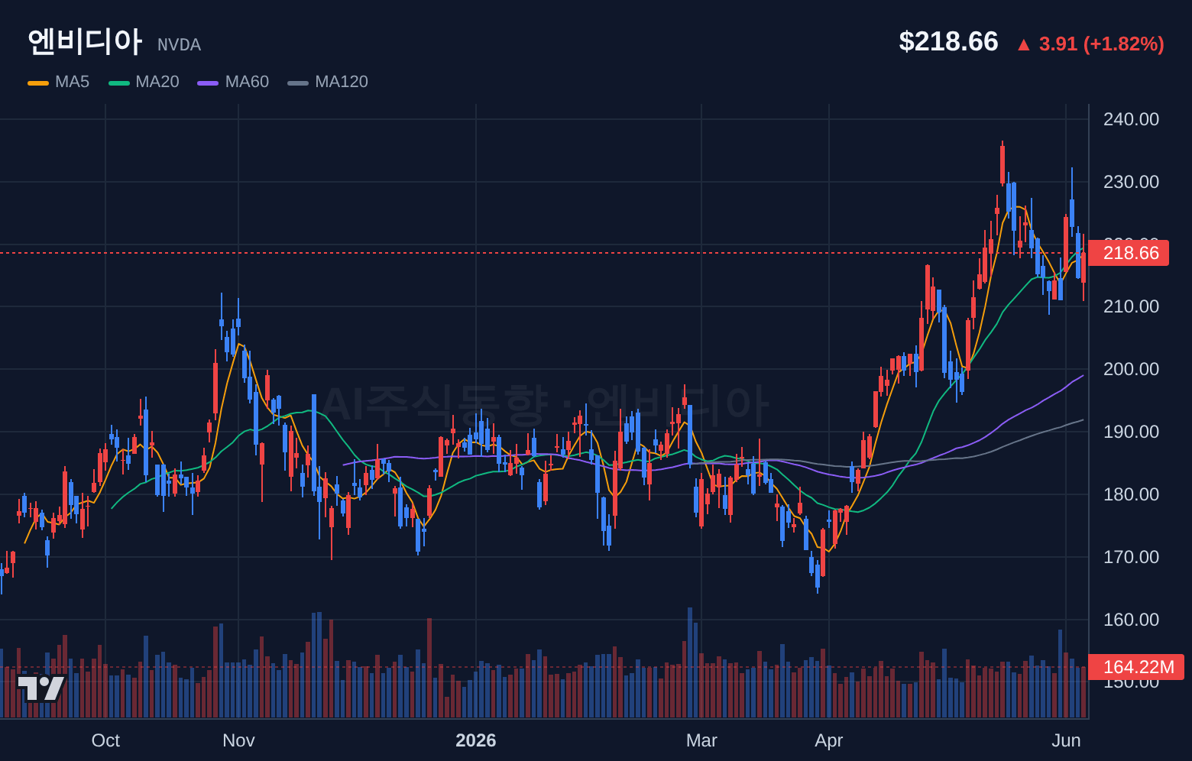
Task: Click the 230.00 price axis label
Action: point(1131,182)
